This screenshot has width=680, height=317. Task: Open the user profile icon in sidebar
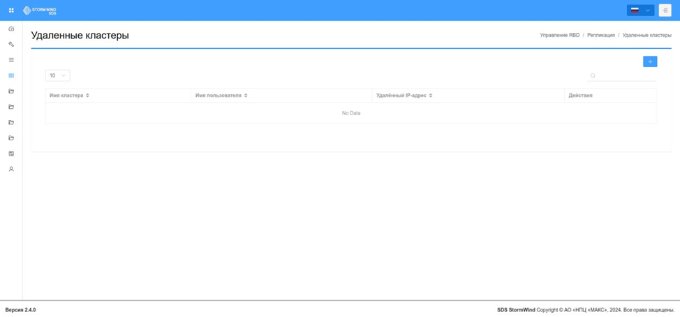click(x=11, y=169)
